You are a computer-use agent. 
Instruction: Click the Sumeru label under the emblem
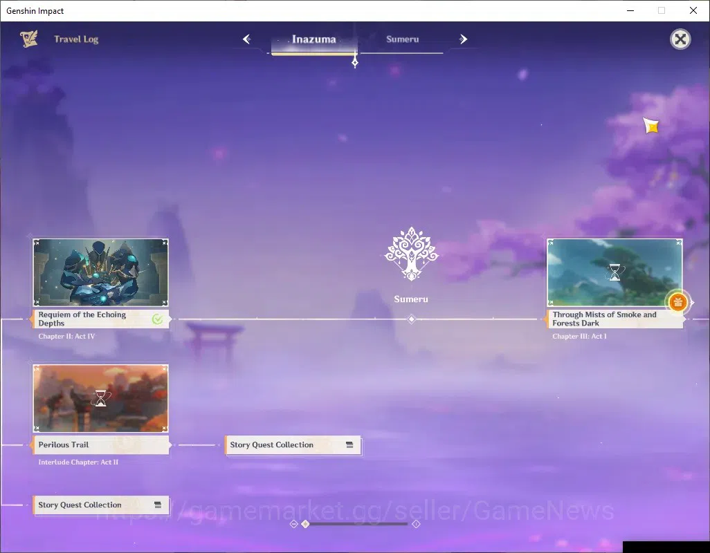410,299
